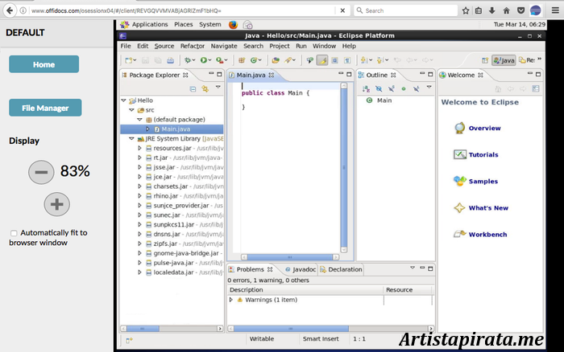The image size is (564, 352).
Task: Start debugging with the bug icon
Action: (x=188, y=60)
